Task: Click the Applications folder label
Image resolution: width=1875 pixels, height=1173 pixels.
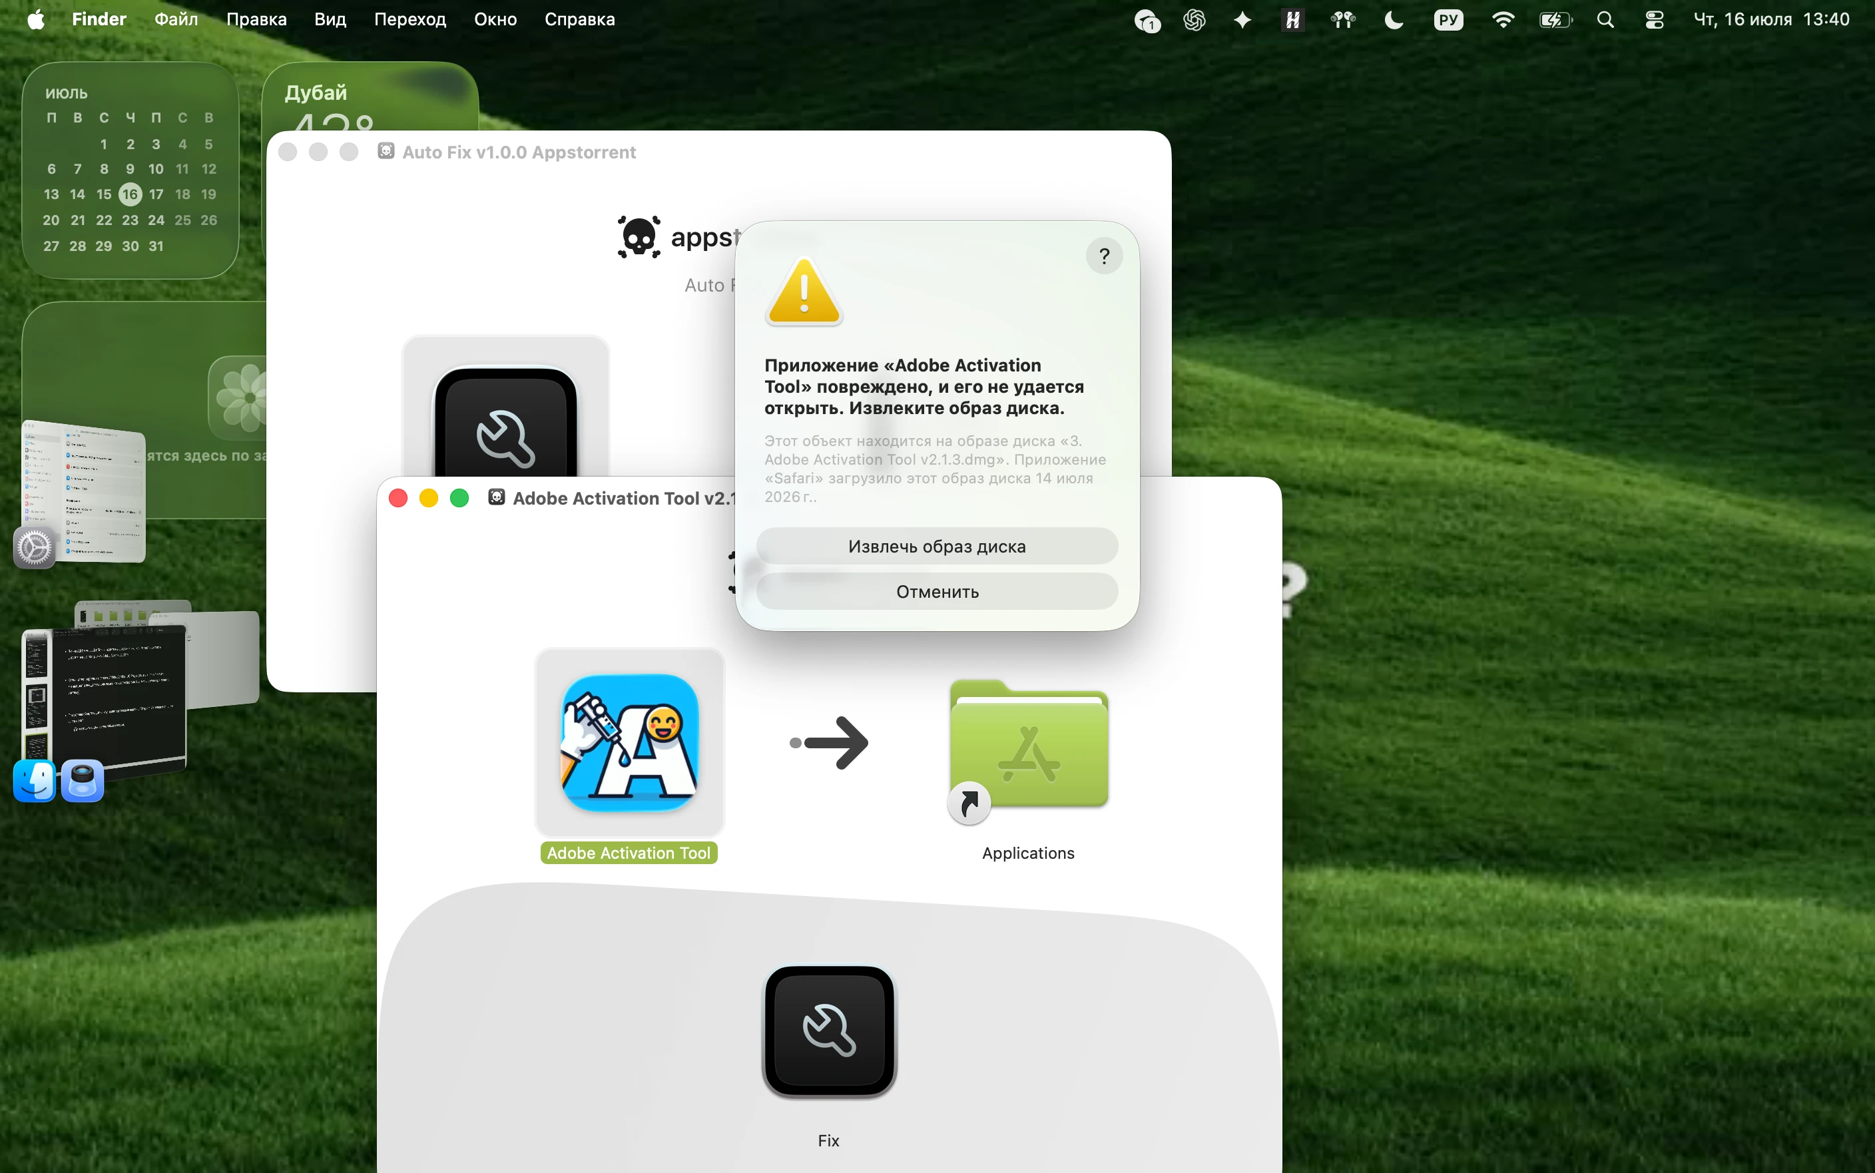Action: (1028, 853)
